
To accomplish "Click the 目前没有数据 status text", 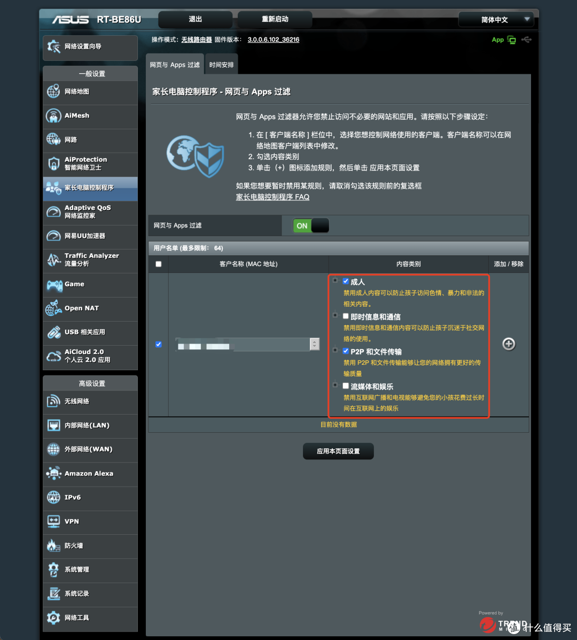I will coord(338,425).
